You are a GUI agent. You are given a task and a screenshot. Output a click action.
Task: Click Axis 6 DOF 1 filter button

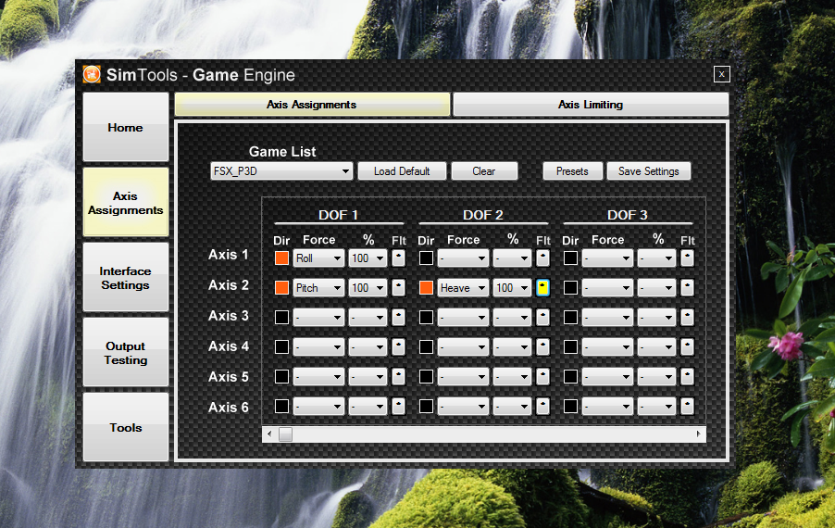pyautogui.click(x=398, y=407)
